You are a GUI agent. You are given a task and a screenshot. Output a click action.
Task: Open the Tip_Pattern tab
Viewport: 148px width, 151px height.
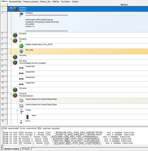(66, 2)
